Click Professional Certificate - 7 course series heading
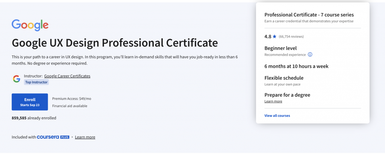The image size is (385, 154). tap(309, 15)
